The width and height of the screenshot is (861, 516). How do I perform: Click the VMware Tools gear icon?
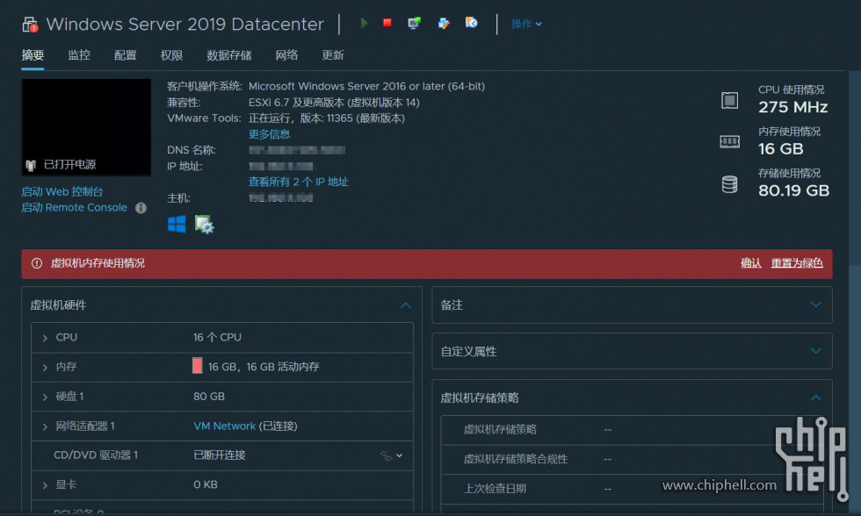click(204, 225)
